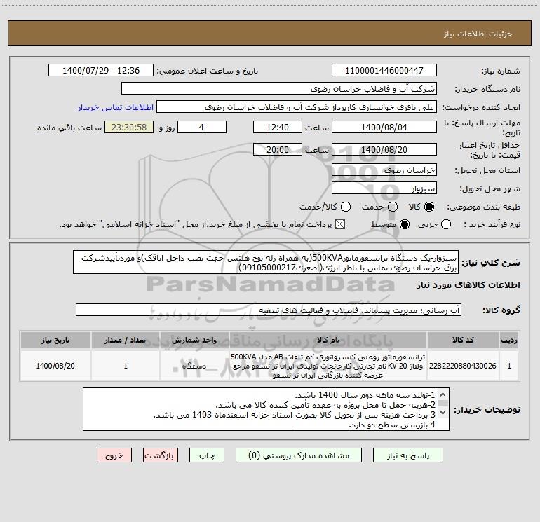Click the delivery province field خراسان رضوی
The width and height of the screenshot is (540, 522).
tap(384, 170)
